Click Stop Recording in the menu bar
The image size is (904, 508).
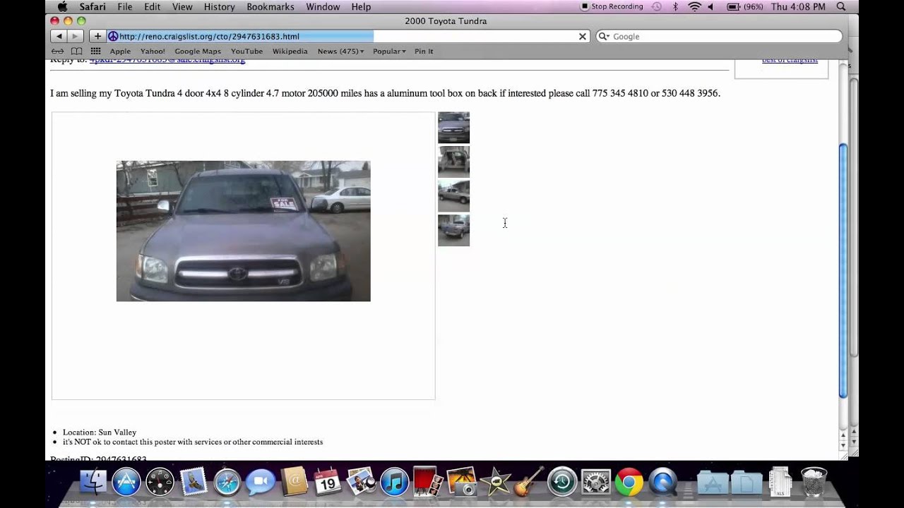click(612, 6)
